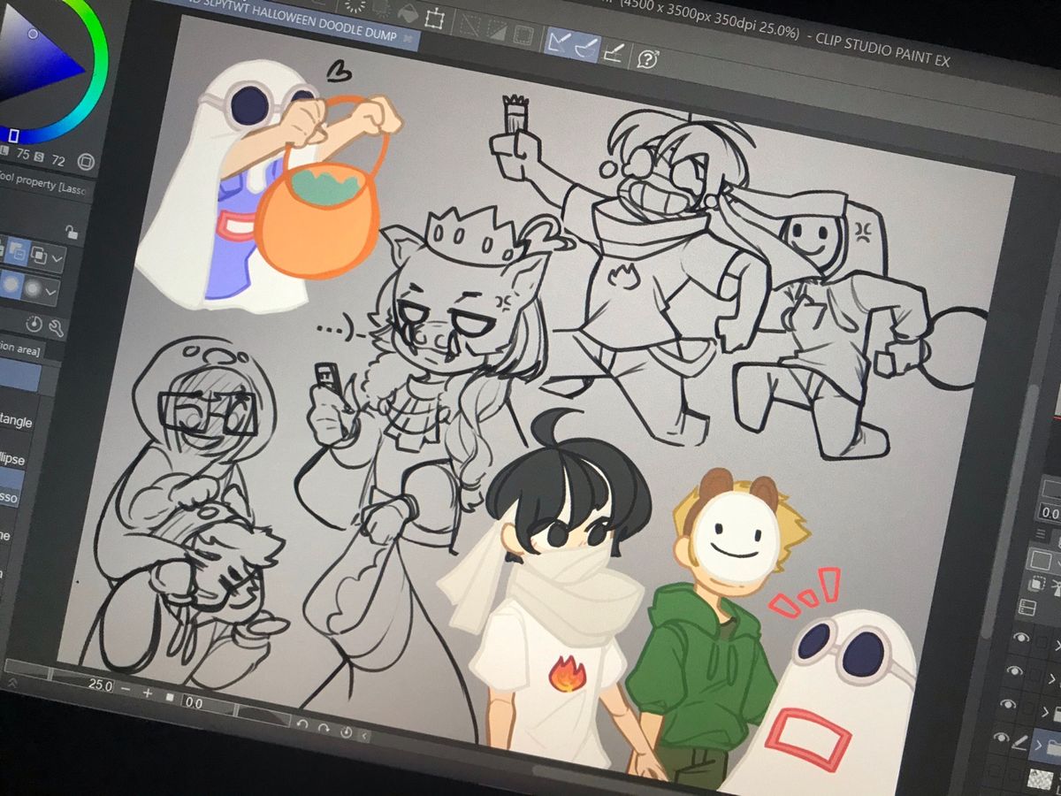Click the color space toggle icon below color wheel
1061x796 pixels.
point(86,161)
